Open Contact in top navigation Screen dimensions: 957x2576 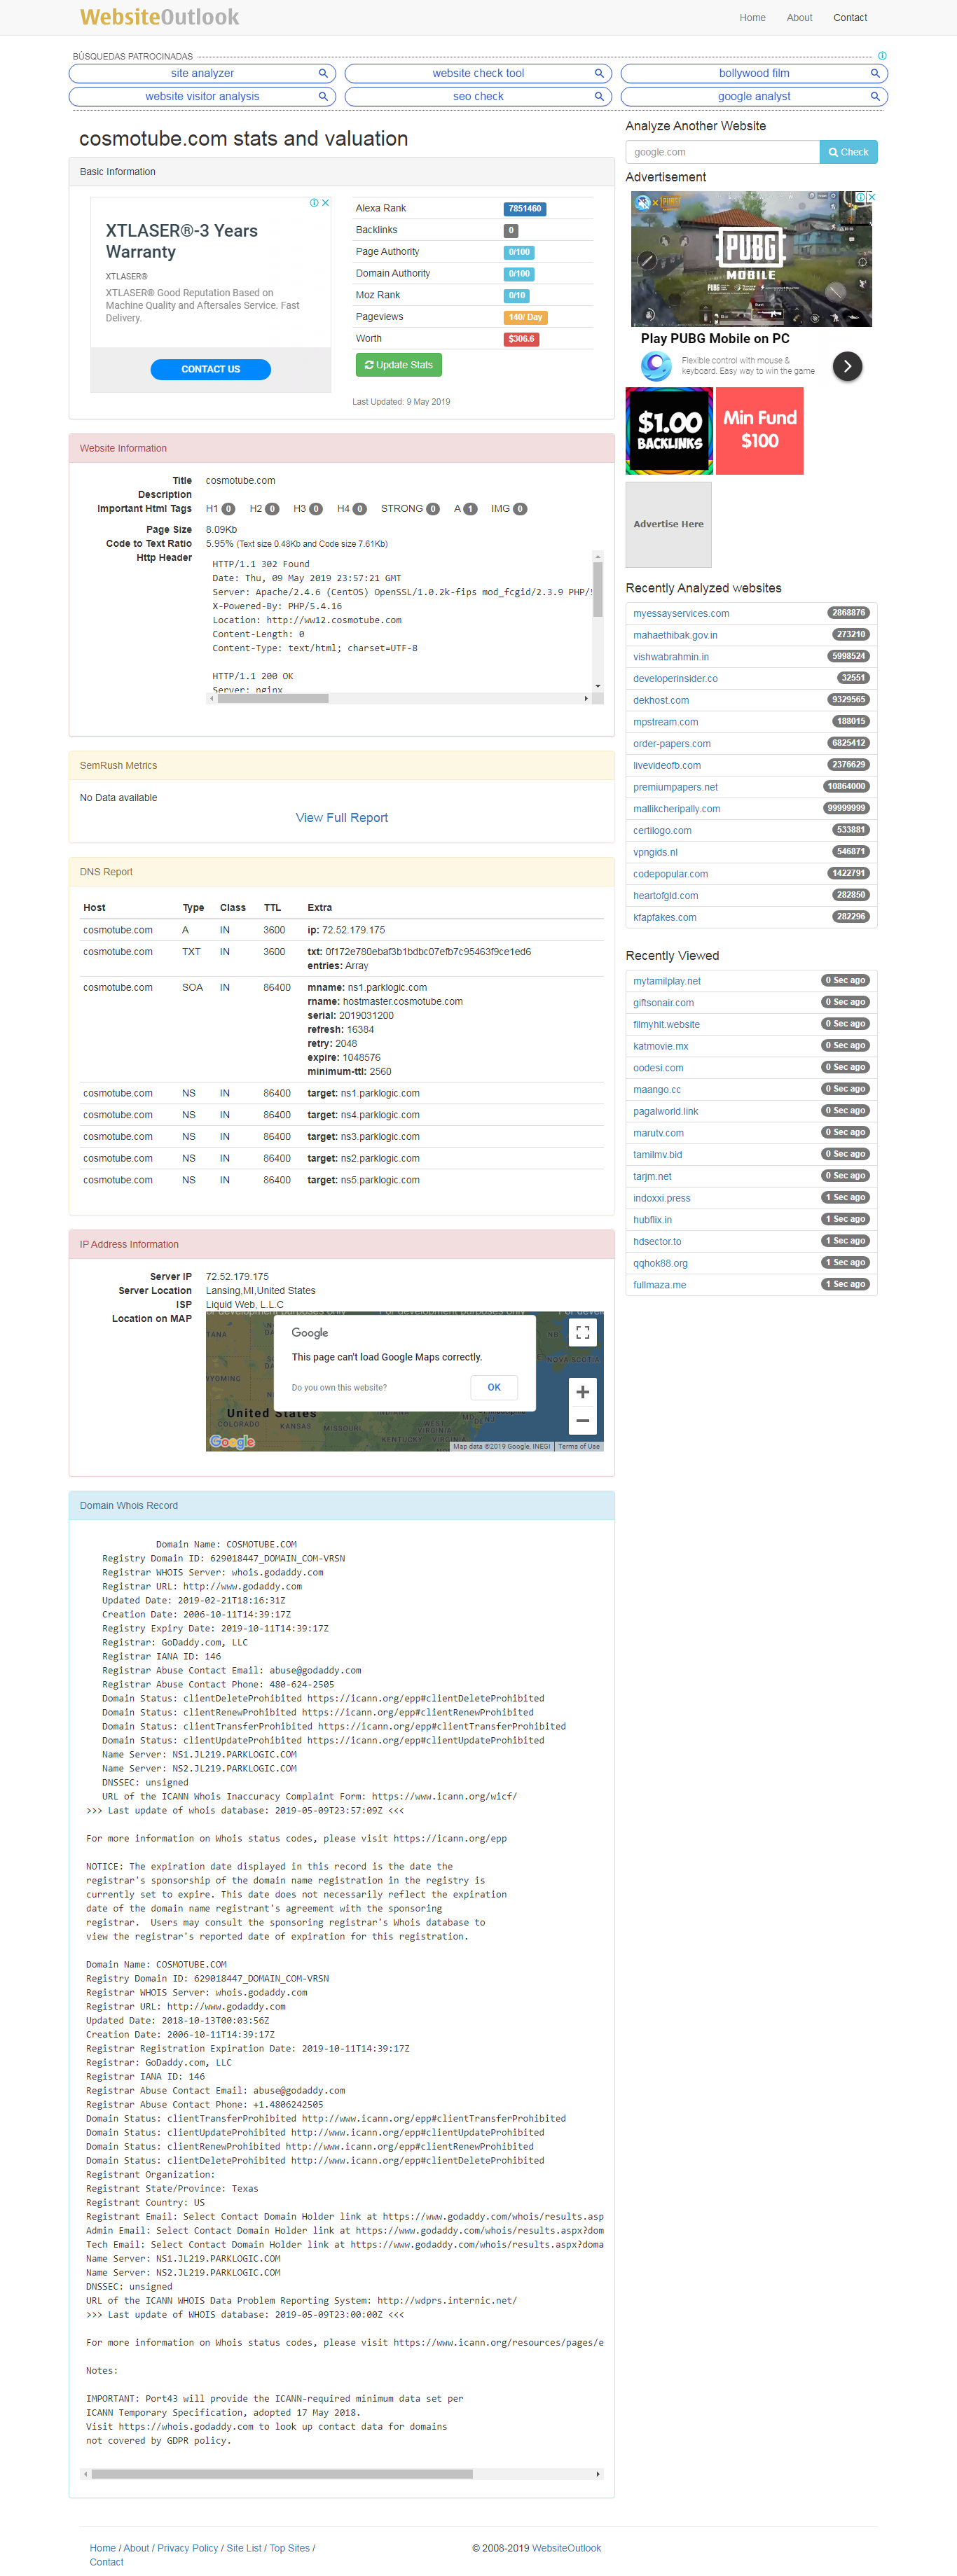850,18
